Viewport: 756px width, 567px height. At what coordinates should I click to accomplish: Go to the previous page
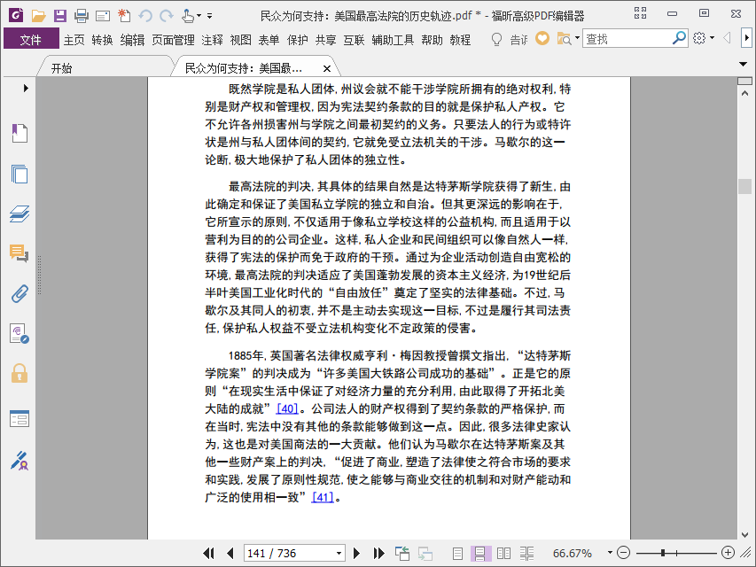pyautogui.click(x=230, y=553)
